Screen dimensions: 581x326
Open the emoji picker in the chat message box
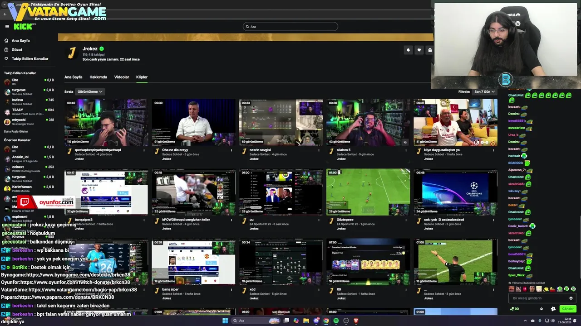(571, 298)
